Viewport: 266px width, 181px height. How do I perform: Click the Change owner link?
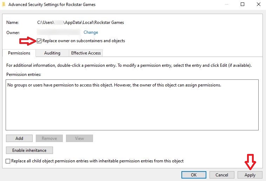click(91, 32)
